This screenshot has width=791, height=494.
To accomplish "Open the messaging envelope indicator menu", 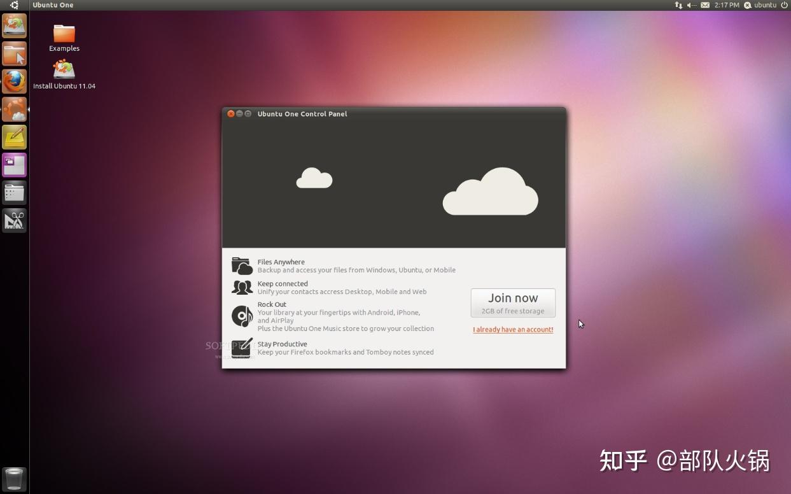I will coord(705,4).
